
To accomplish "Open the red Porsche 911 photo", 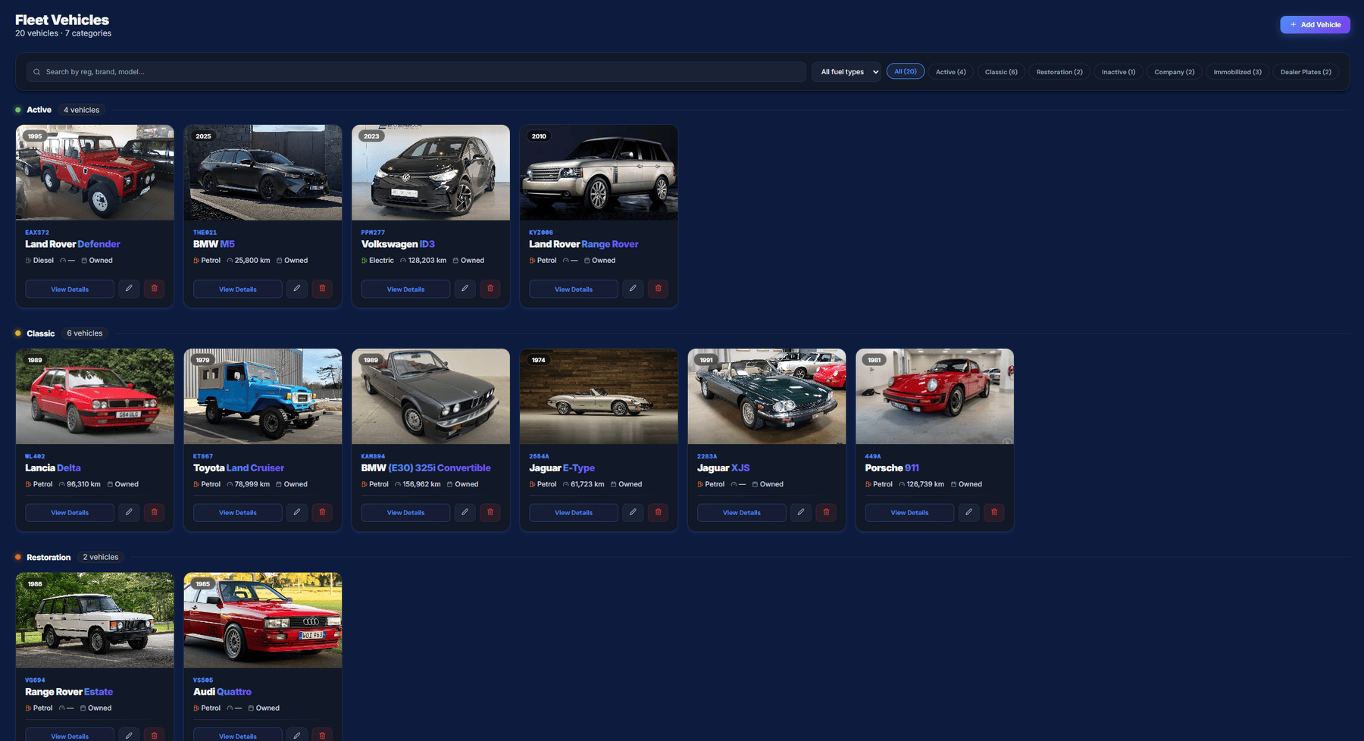I will tap(935, 396).
